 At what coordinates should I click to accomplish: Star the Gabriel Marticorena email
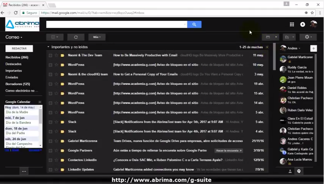click(x=56, y=141)
